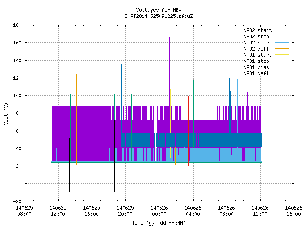303x227 pixels.
Task: Click the '140625 08:00' time tick label
Action: coord(24,211)
